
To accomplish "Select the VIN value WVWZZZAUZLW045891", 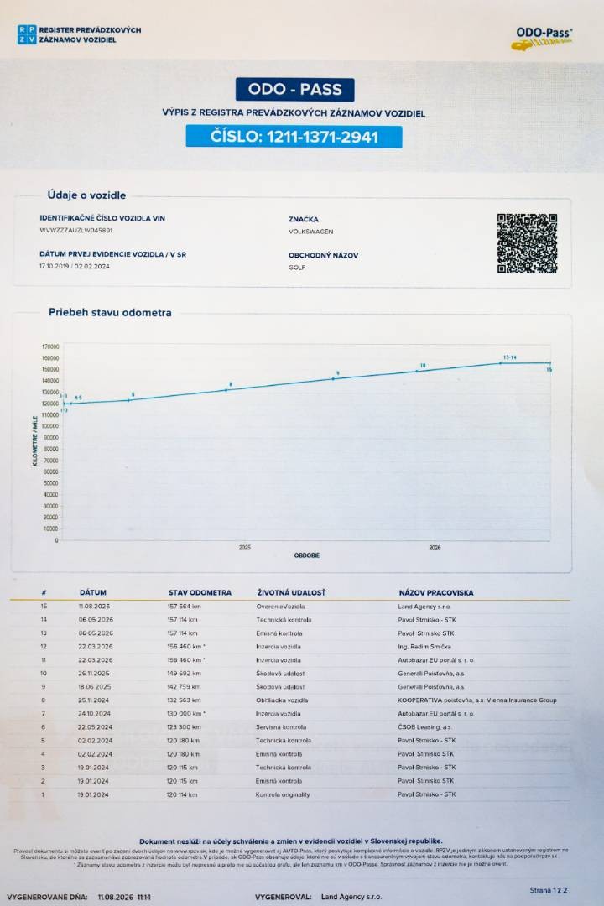I will coord(75,230).
